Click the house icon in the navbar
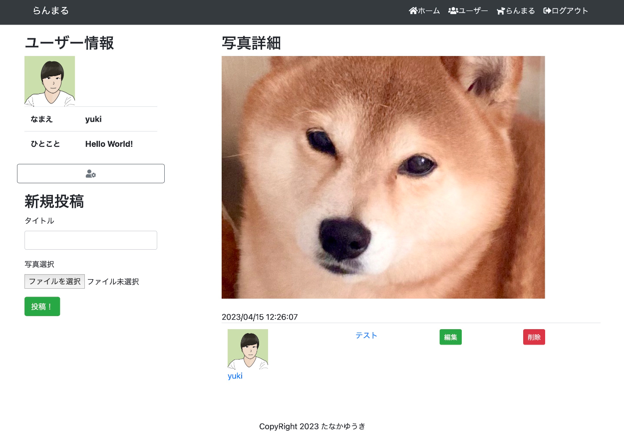 pyautogui.click(x=413, y=11)
